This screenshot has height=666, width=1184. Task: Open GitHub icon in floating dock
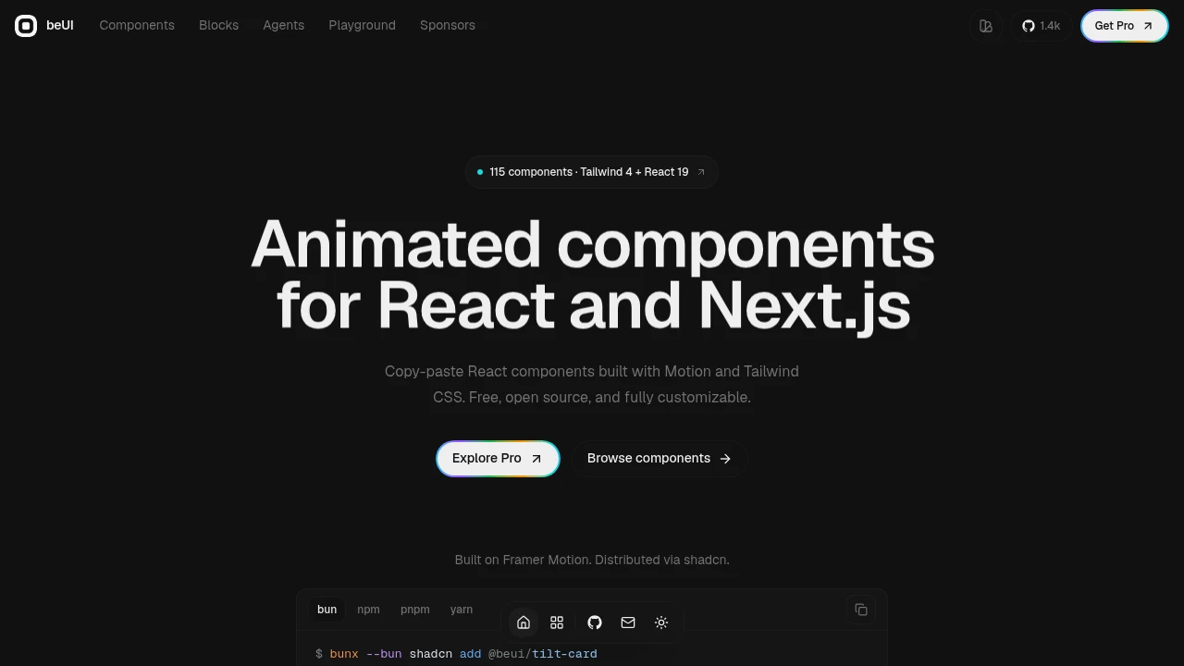[595, 623]
